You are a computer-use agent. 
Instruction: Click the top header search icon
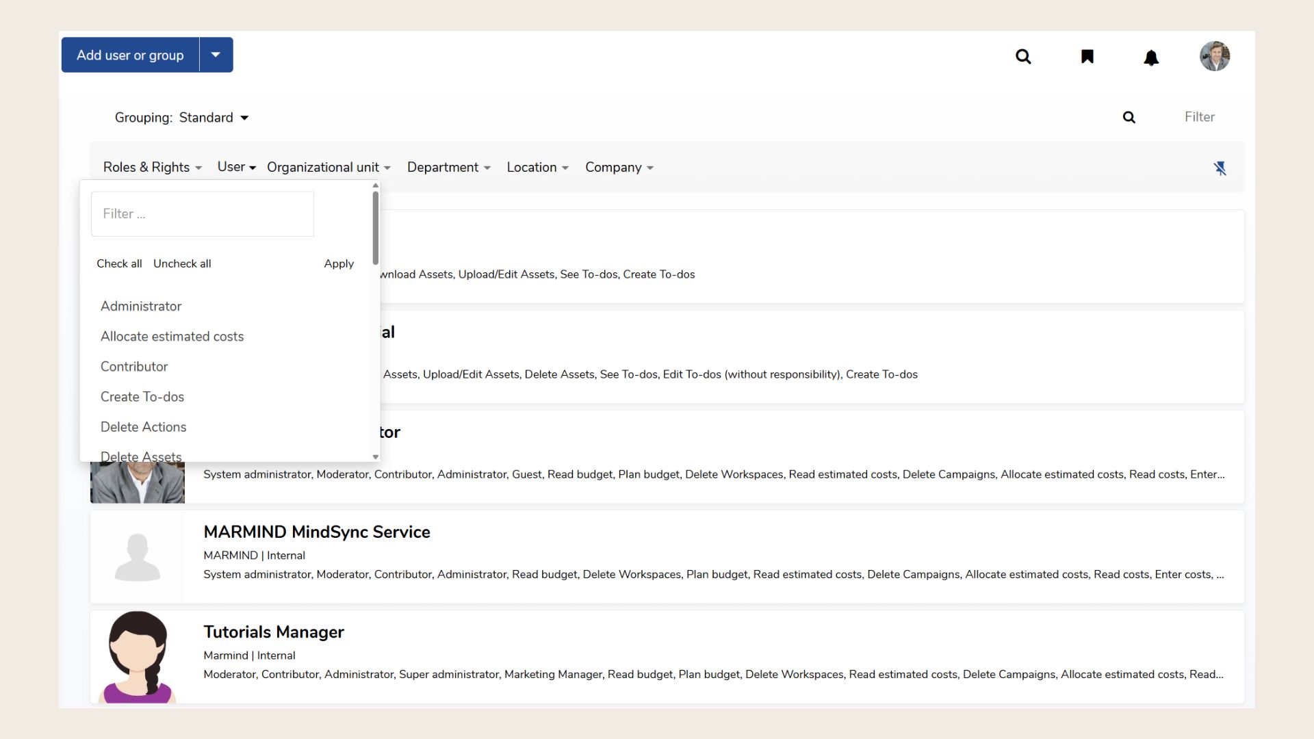[1023, 56]
